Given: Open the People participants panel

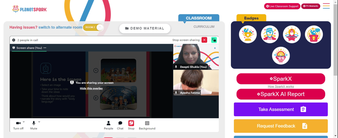Looking at the screenshot, I should tap(108, 125).
